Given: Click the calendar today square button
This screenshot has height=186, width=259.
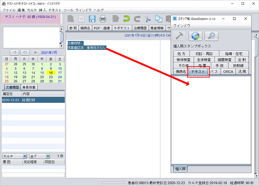Looking at the screenshot, I should tap(25, 52).
